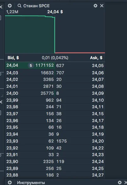The height and width of the screenshot is (185, 127).
Task: Select bid price 24,00
Action: click(x=12, y=93)
